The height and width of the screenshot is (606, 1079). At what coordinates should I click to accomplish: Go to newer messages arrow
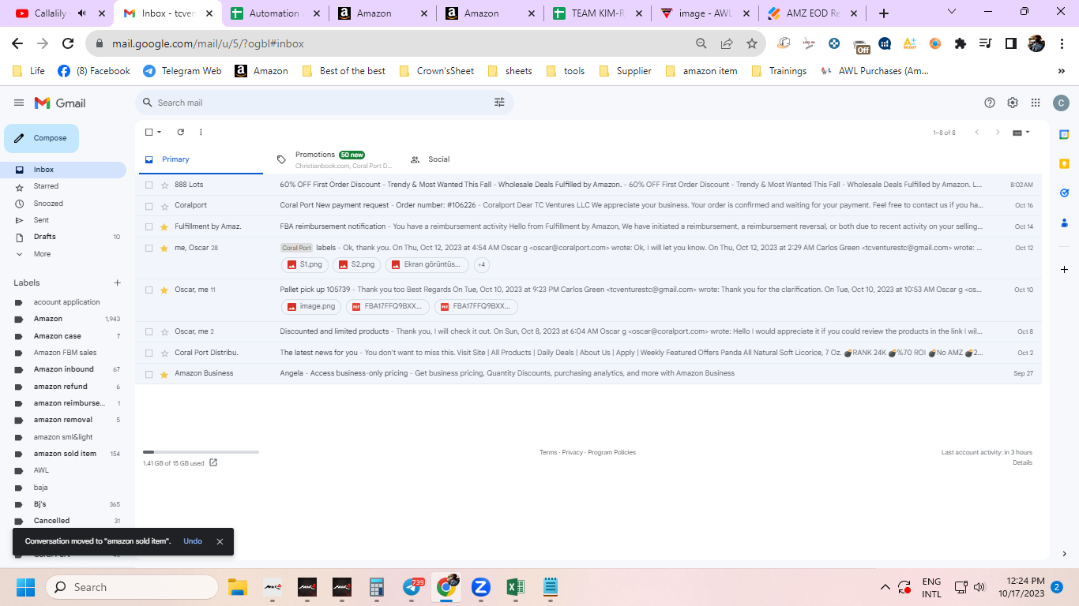tap(976, 133)
